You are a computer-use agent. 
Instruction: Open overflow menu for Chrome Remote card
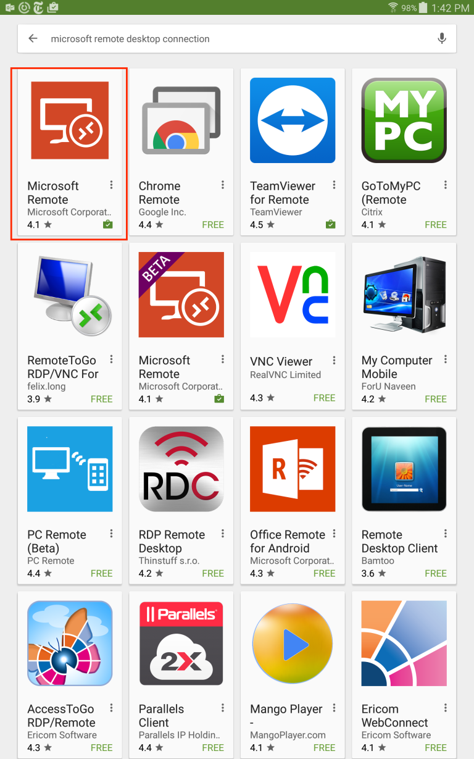223,185
